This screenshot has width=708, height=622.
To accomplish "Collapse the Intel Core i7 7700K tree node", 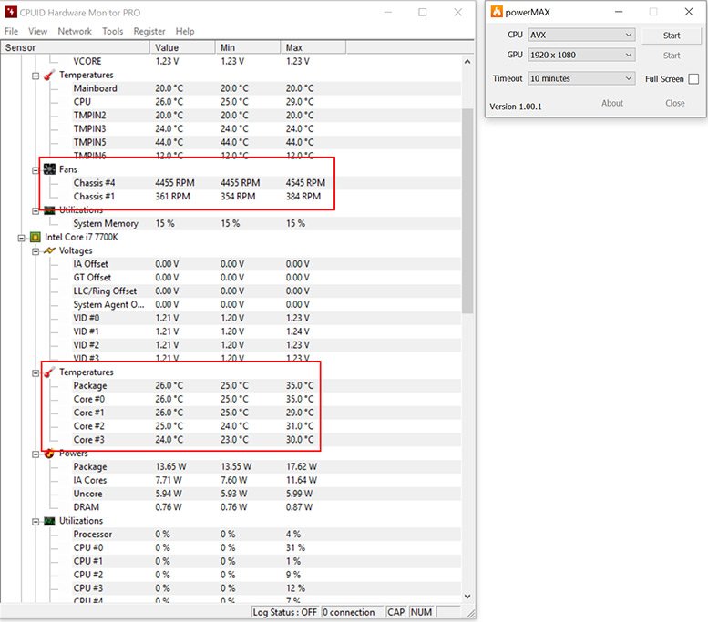I will pyautogui.click(x=21, y=237).
